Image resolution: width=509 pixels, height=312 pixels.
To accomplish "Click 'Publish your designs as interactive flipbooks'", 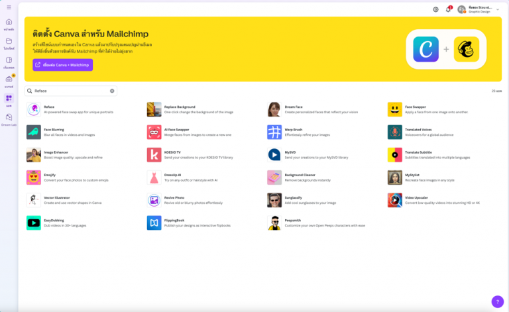I will pos(198,226).
